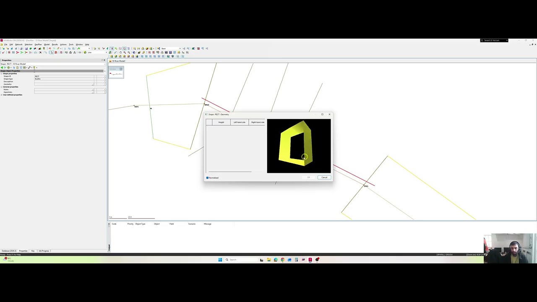Open the Help menu
537x302 pixels.
point(87,44)
